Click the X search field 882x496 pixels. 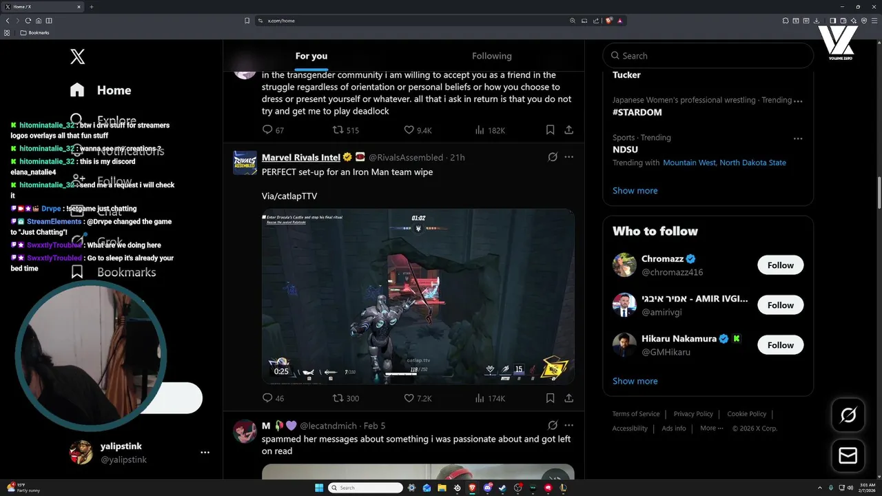point(708,56)
